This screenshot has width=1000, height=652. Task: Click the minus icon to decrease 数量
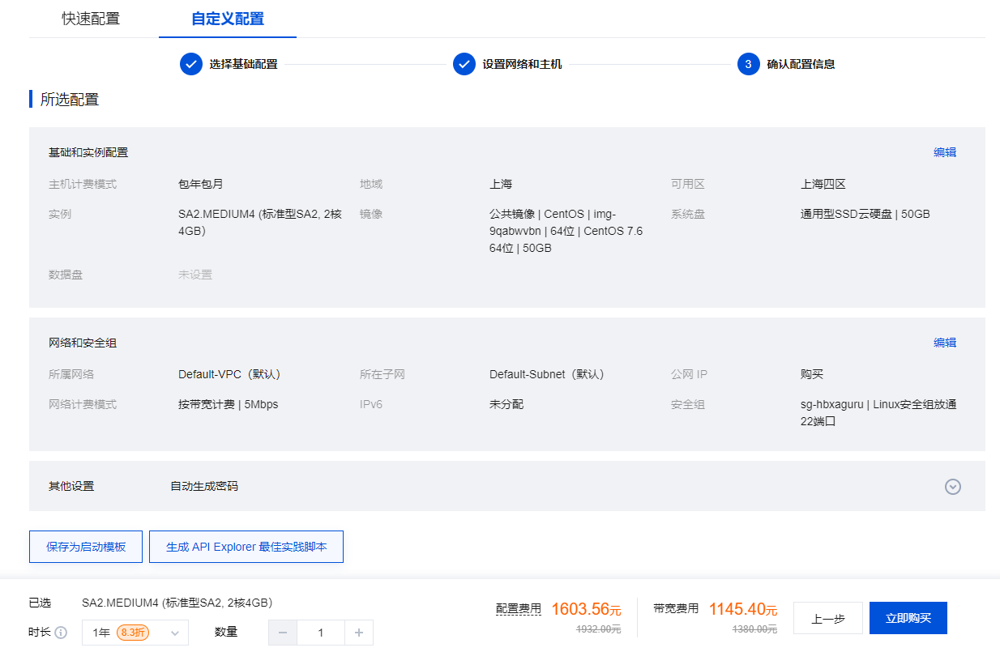click(282, 633)
